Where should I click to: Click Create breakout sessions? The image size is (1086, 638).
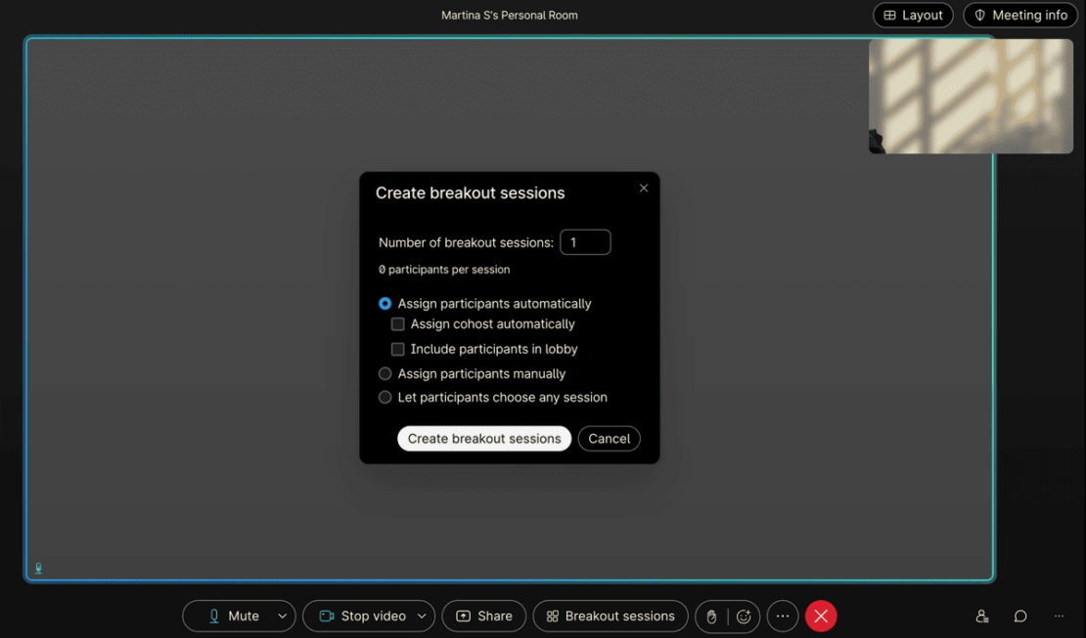pyautogui.click(x=483, y=438)
